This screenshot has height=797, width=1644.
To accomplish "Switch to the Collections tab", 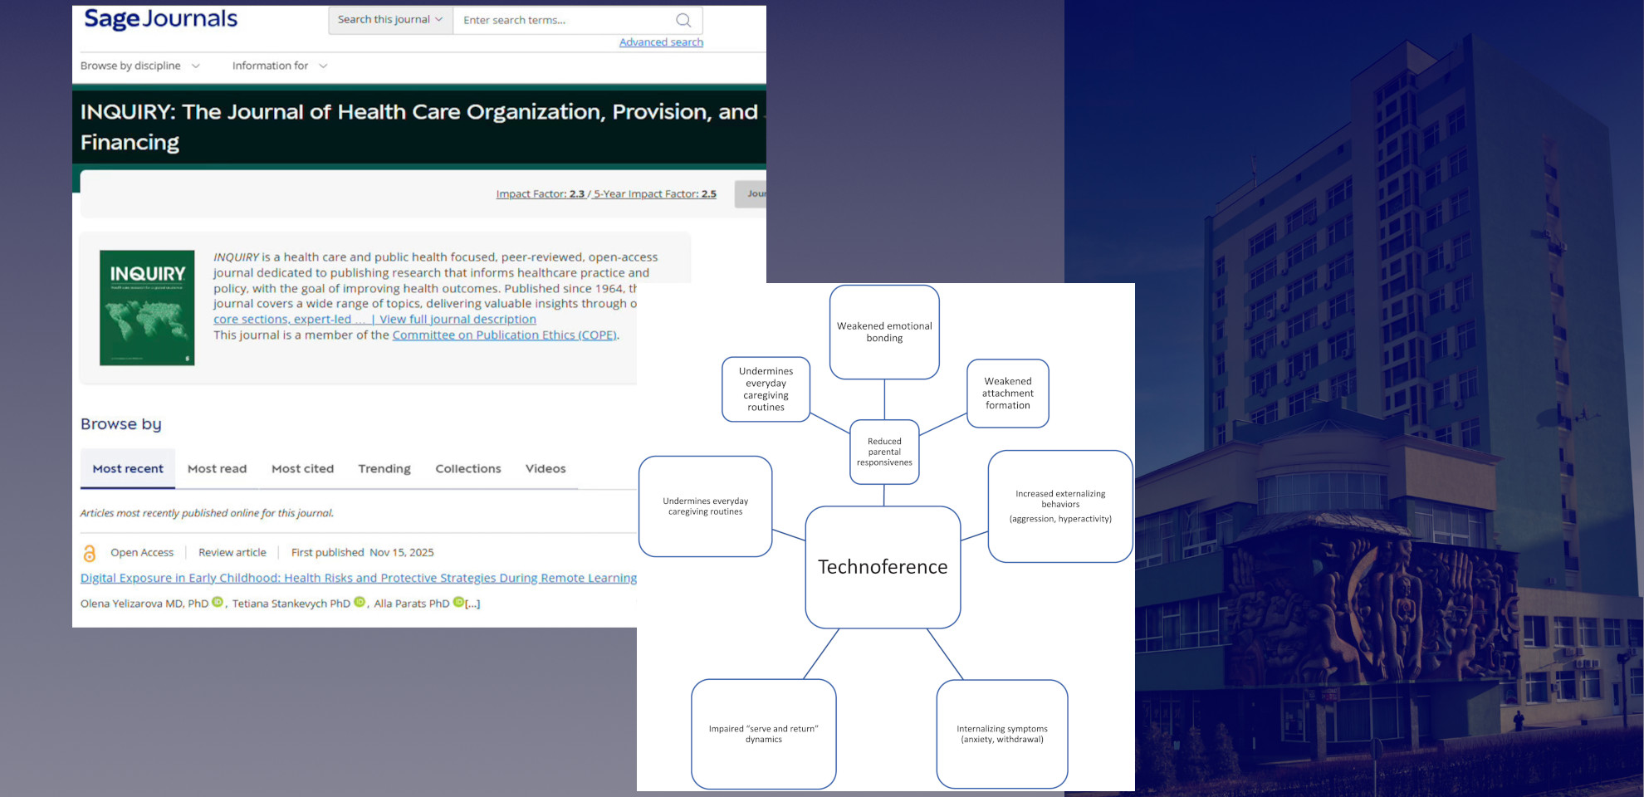I will 468,469.
